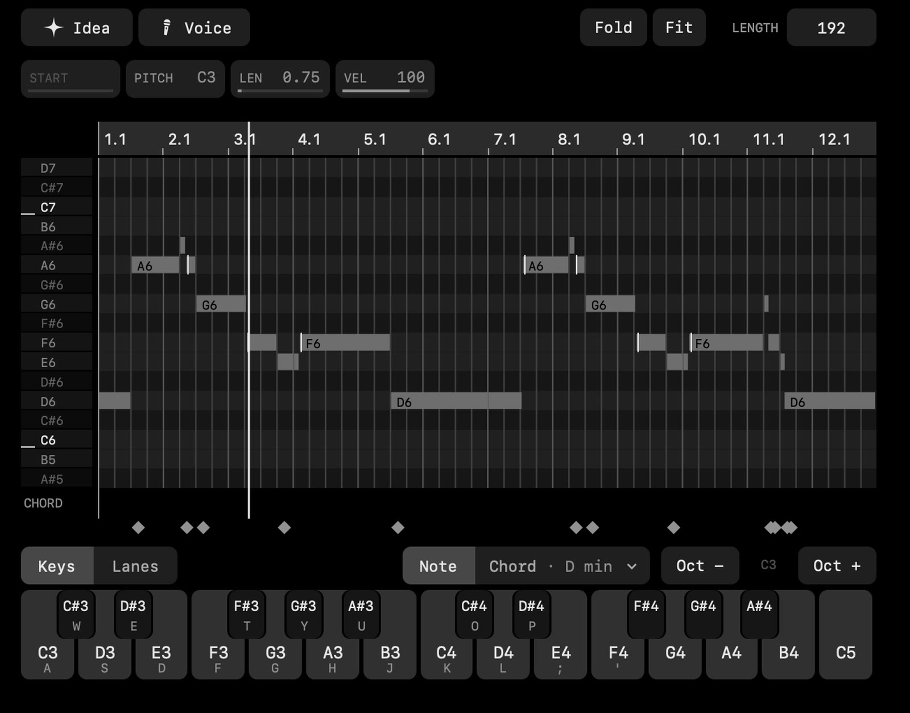
Task: Click the Oct + button
Action: click(x=837, y=566)
